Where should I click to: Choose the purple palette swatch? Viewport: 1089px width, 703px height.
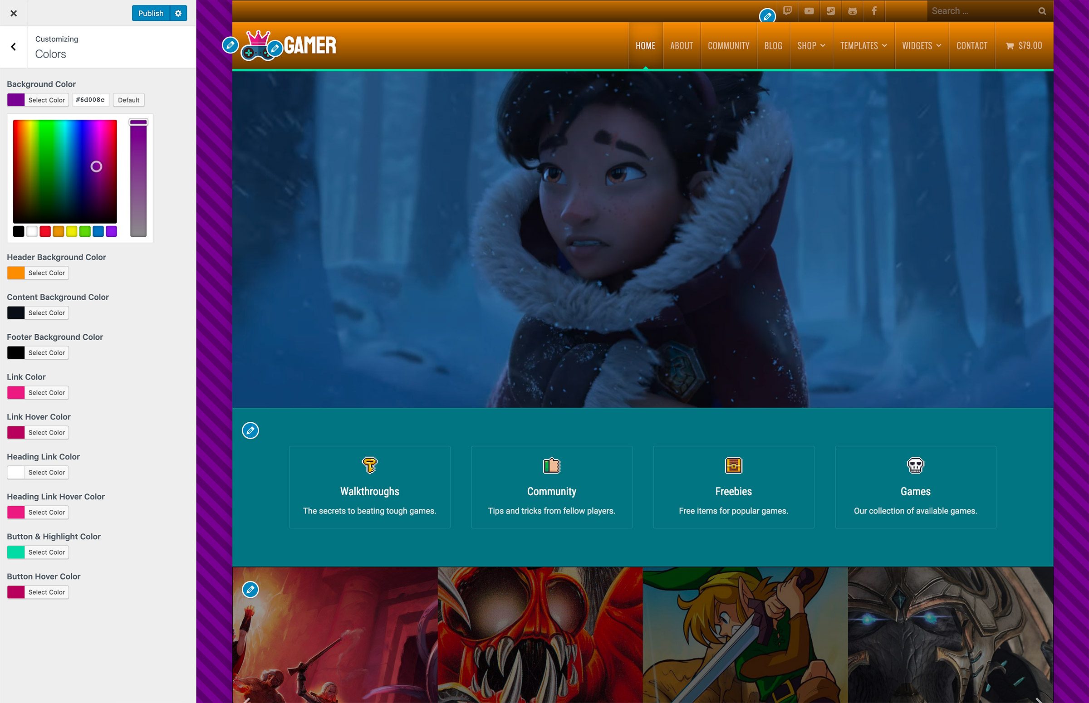pos(112,231)
